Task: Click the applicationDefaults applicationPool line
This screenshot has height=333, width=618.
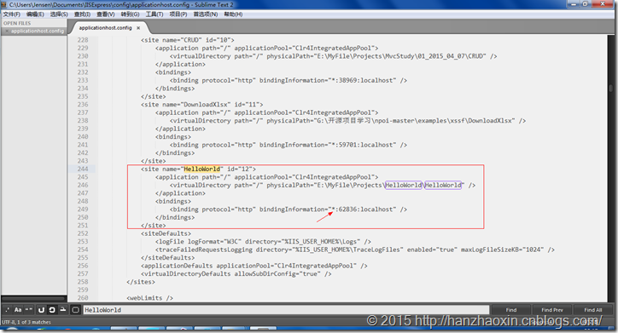Action: pos(254,266)
